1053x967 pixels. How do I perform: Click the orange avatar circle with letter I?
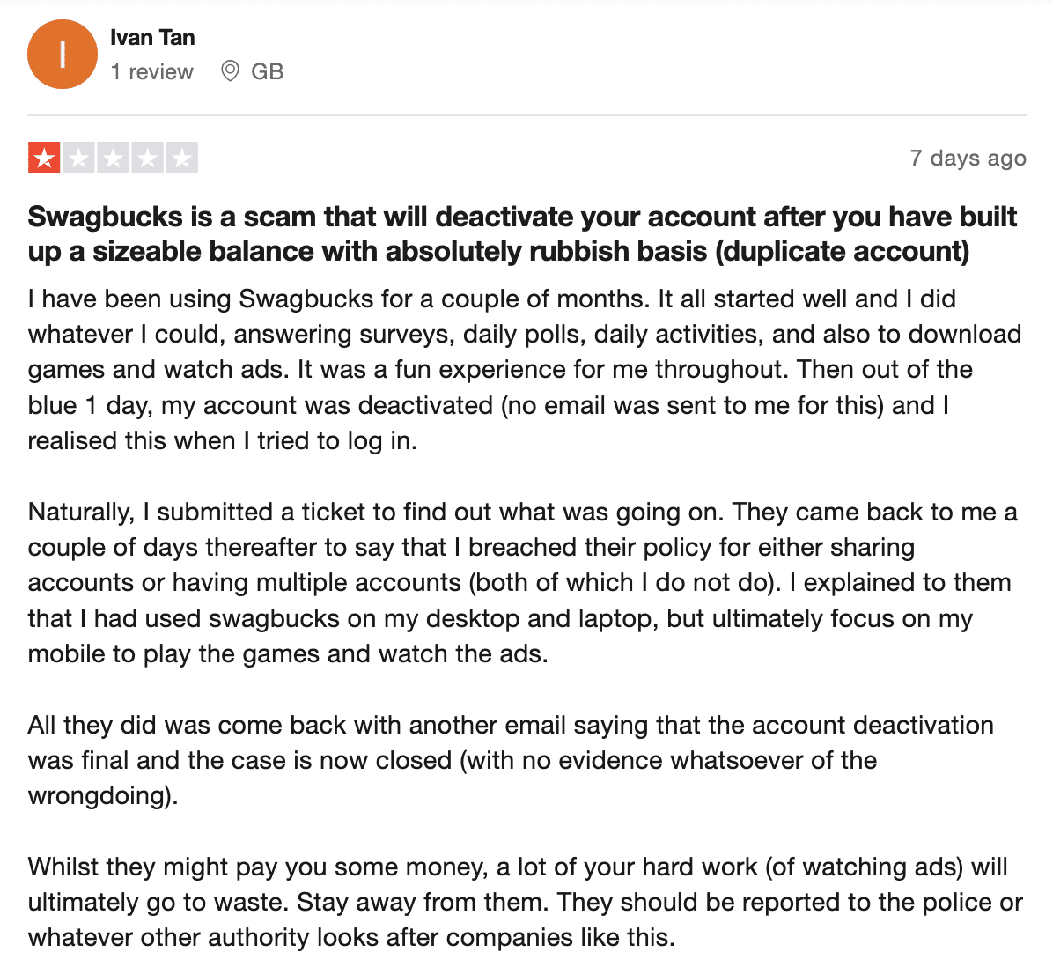pos(63,55)
